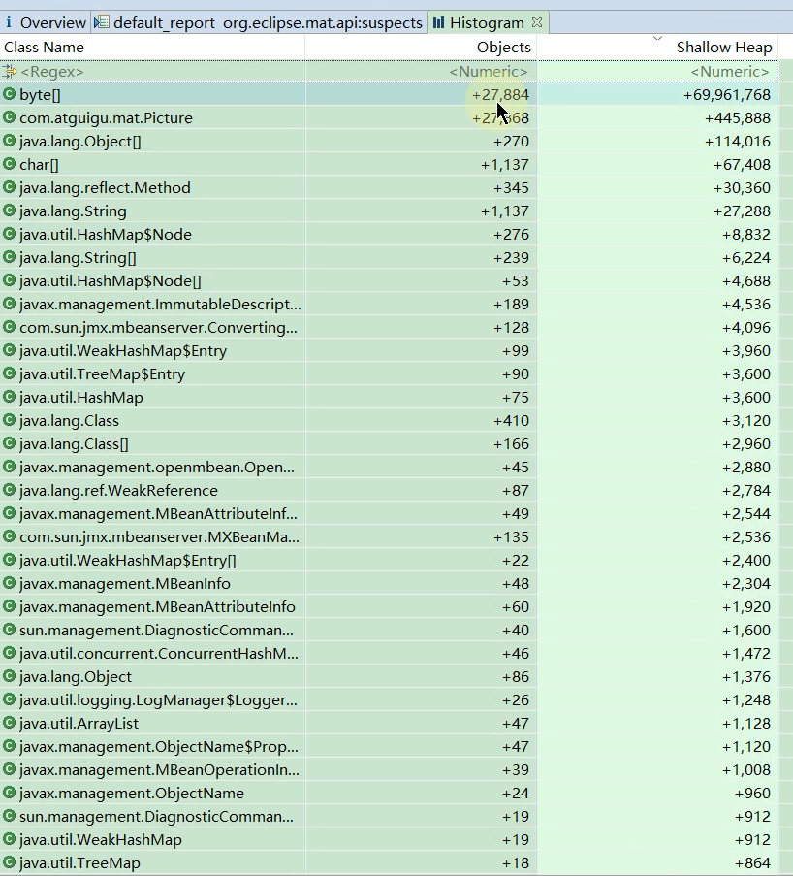793x876 pixels.
Task: Click the Shallow Heap Numeric filter field
Action: coord(657,72)
